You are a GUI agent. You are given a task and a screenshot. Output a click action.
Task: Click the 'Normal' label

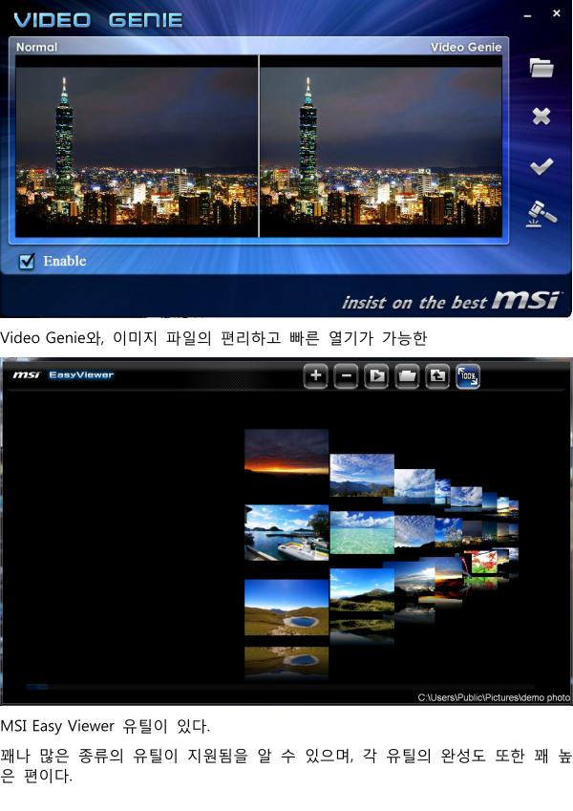click(36, 47)
